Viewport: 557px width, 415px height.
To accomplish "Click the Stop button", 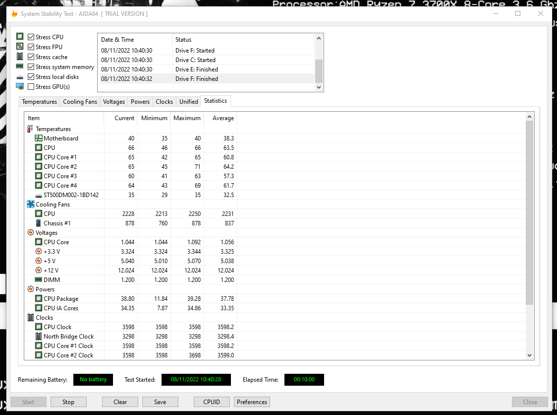I will click(68, 402).
